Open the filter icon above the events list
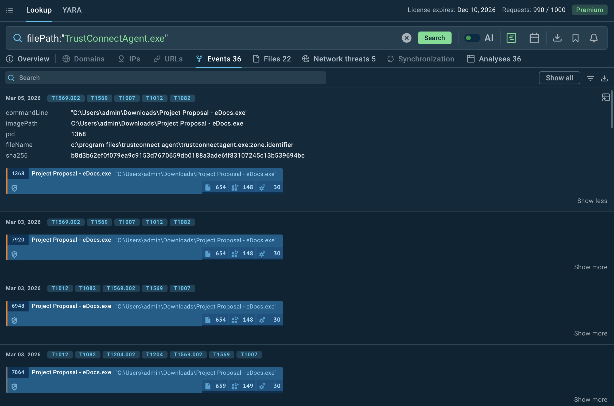Screen dimensions: 614x406 pos(591,78)
